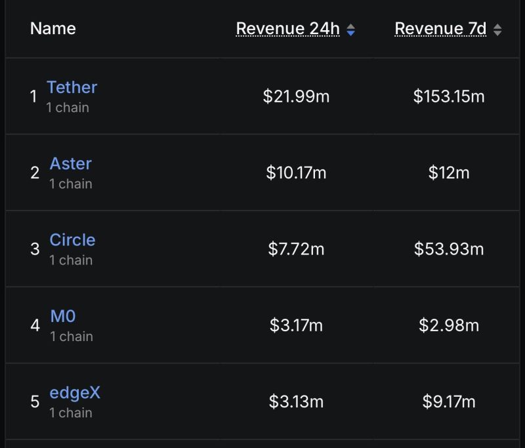Viewport: 525px width, 448px height.
Task: Open the Circle protocol link
Action: (72, 240)
